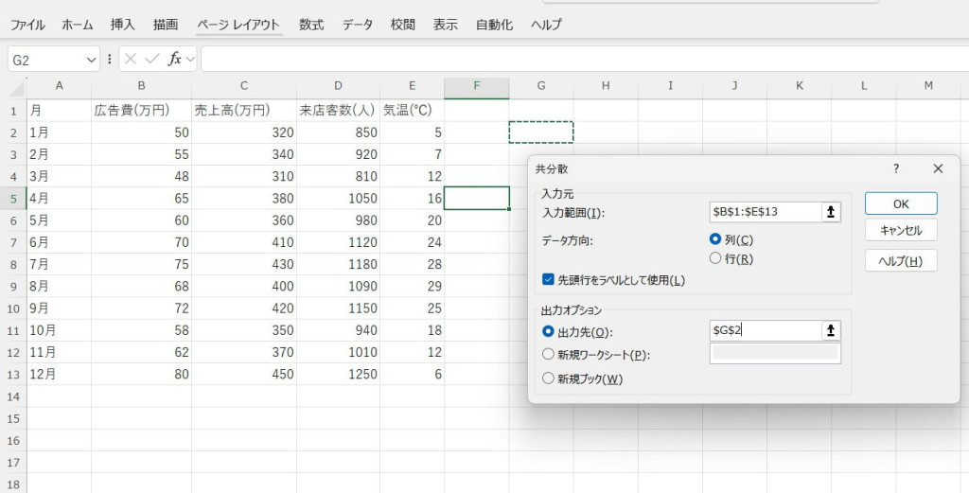Click the キャンセル button
This screenshot has width=969, height=493.
[901, 230]
